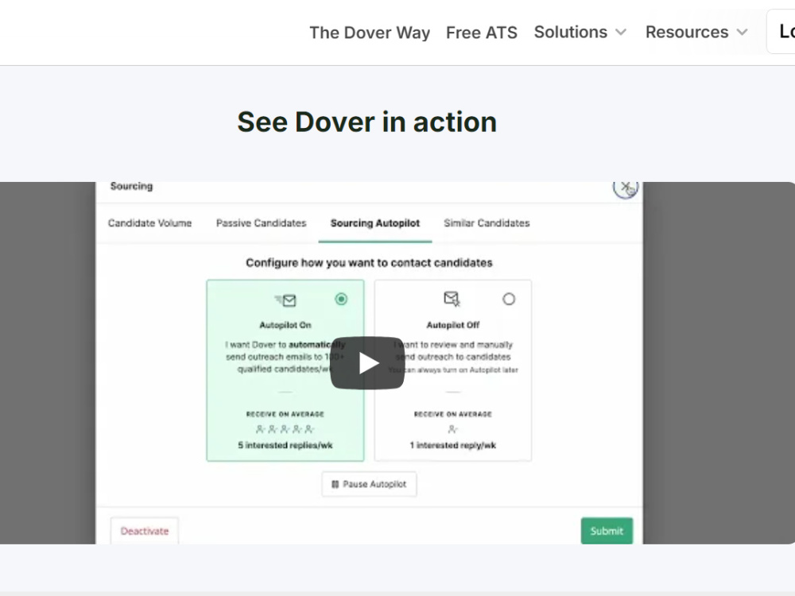The width and height of the screenshot is (795, 596).
Task: Click the Solutions chevron arrow
Action: pos(621,33)
